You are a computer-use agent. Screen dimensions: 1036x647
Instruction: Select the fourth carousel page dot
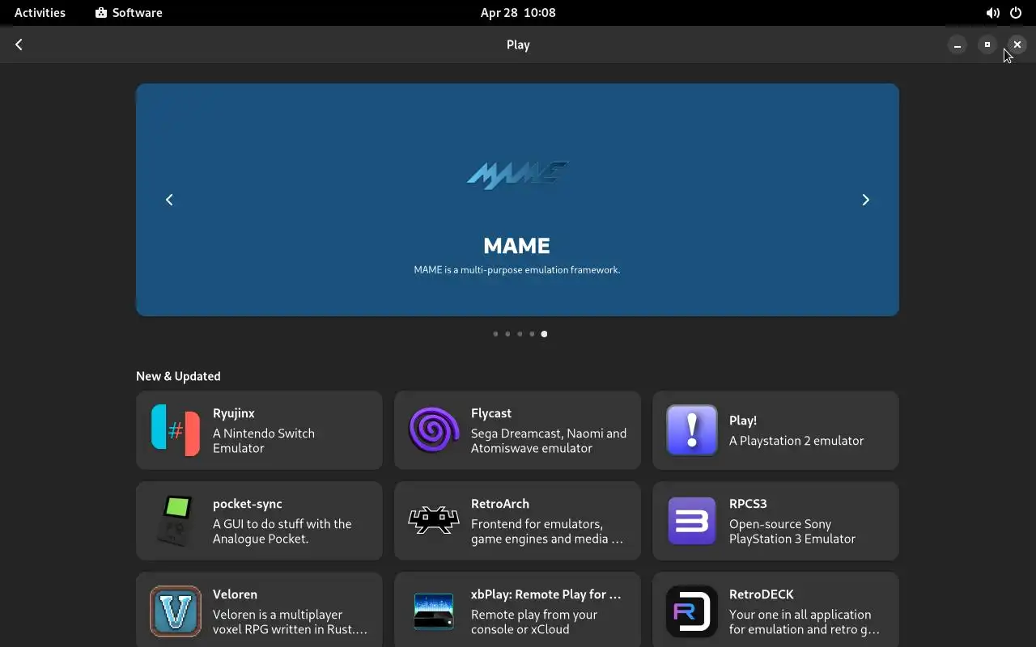pyautogui.click(x=532, y=334)
